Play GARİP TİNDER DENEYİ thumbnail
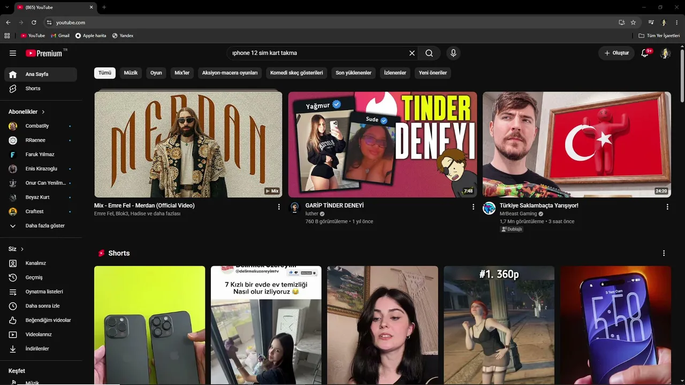 pyautogui.click(x=383, y=144)
